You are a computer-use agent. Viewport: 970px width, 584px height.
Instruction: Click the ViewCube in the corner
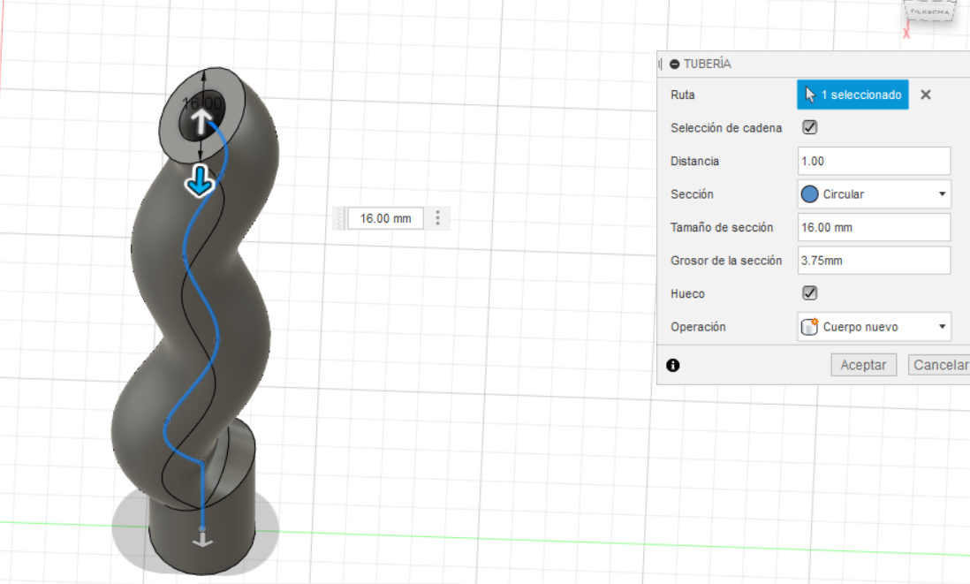pos(928,11)
